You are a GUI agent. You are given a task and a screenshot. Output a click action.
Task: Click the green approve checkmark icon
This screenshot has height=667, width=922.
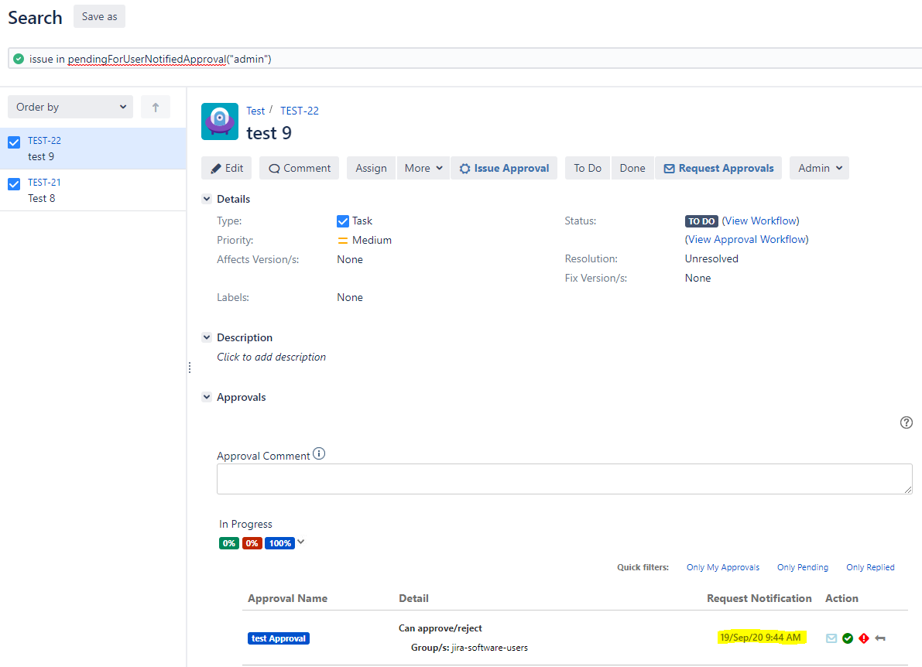coord(848,638)
